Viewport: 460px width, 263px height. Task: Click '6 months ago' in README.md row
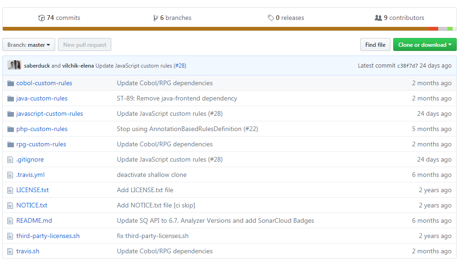point(432,220)
